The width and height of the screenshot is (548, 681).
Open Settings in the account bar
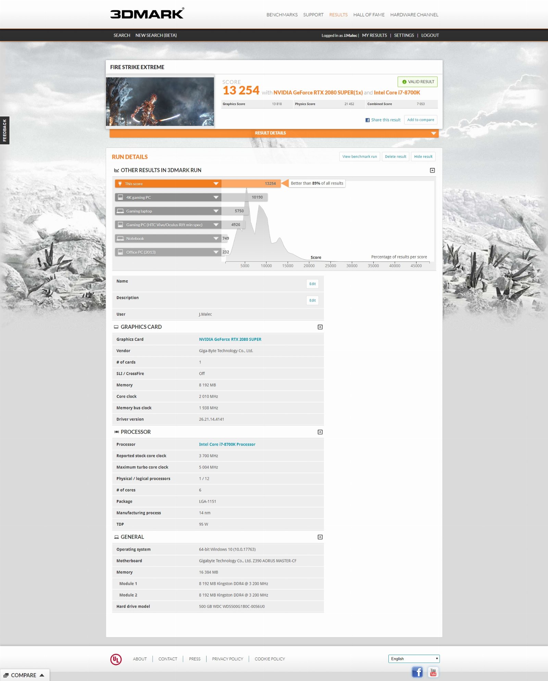(x=404, y=35)
